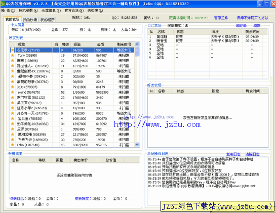This screenshot has height=213, width=276.
Task: Open the 仓库信息 menu
Action: tap(51, 11)
